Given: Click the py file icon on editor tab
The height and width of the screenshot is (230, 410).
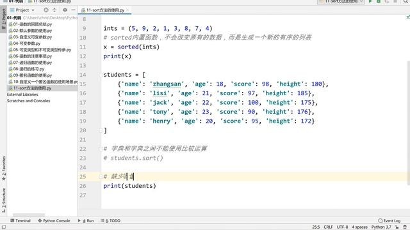Looking at the screenshot, I should click(x=83, y=10).
